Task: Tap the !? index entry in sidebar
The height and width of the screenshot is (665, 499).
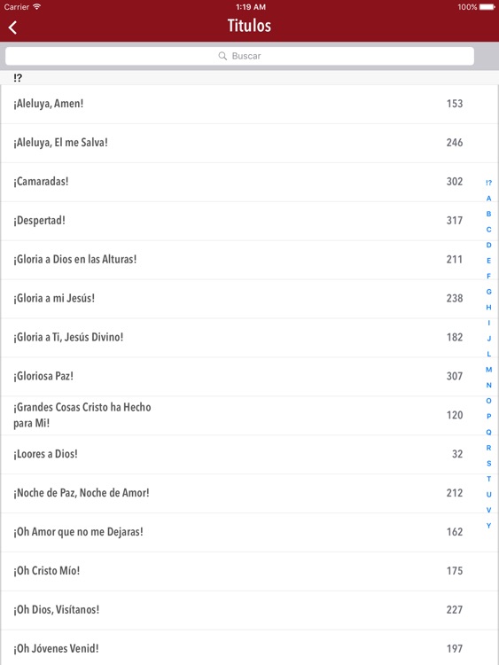Action: 489,183
